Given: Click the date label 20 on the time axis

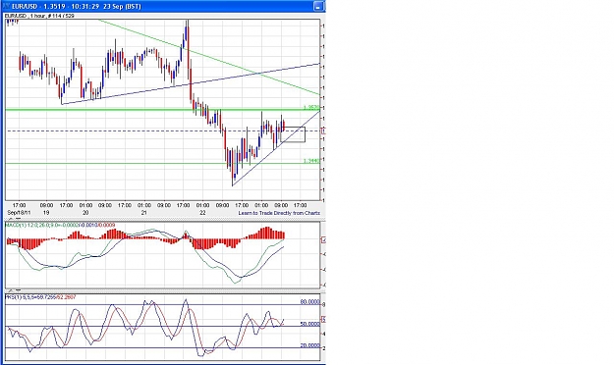Looking at the screenshot, I should click(85, 213).
